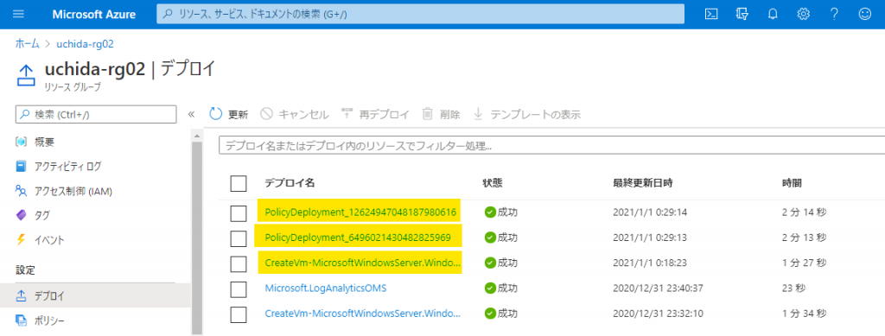Open help question mark icon
885x336 pixels.
click(834, 14)
